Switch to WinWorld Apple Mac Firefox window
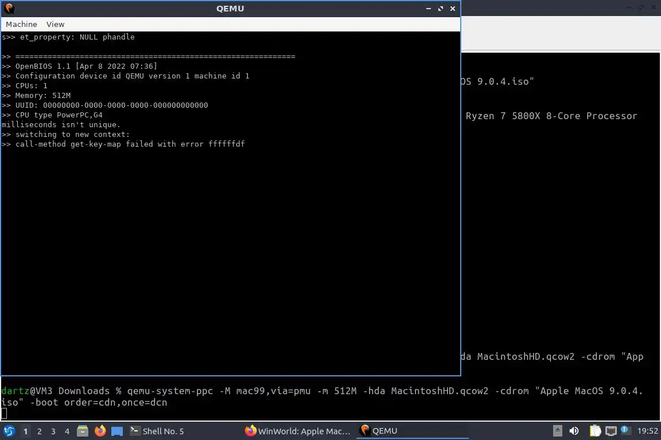 (x=298, y=431)
